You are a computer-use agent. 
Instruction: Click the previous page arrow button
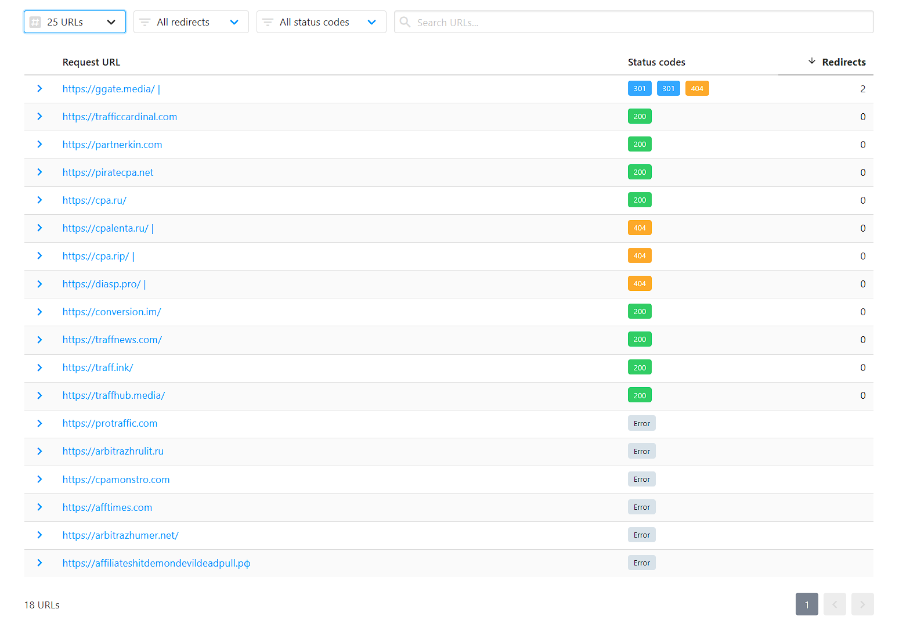click(x=835, y=604)
